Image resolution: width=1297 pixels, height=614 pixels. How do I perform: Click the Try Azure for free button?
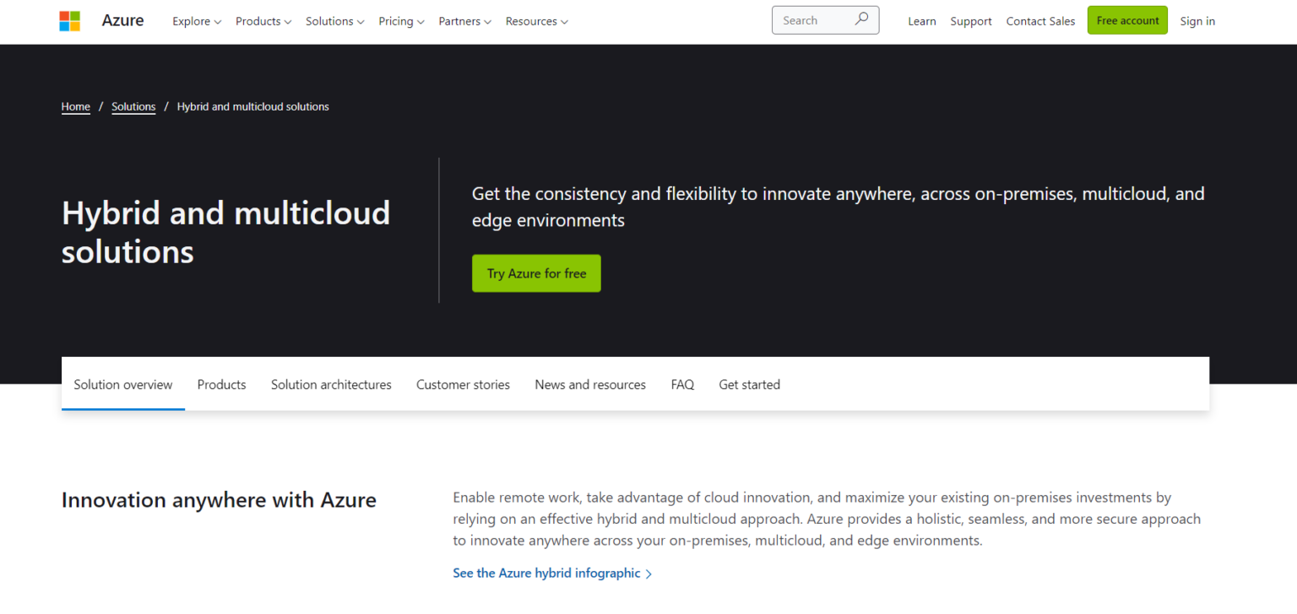(536, 272)
